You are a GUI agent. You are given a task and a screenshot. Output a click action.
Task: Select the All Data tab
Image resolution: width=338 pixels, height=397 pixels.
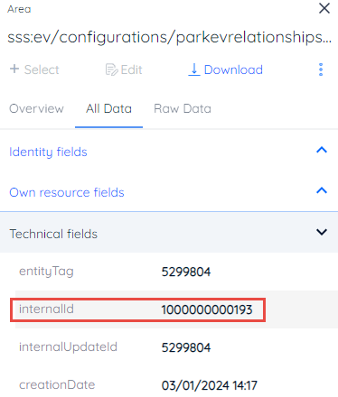point(108,108)
